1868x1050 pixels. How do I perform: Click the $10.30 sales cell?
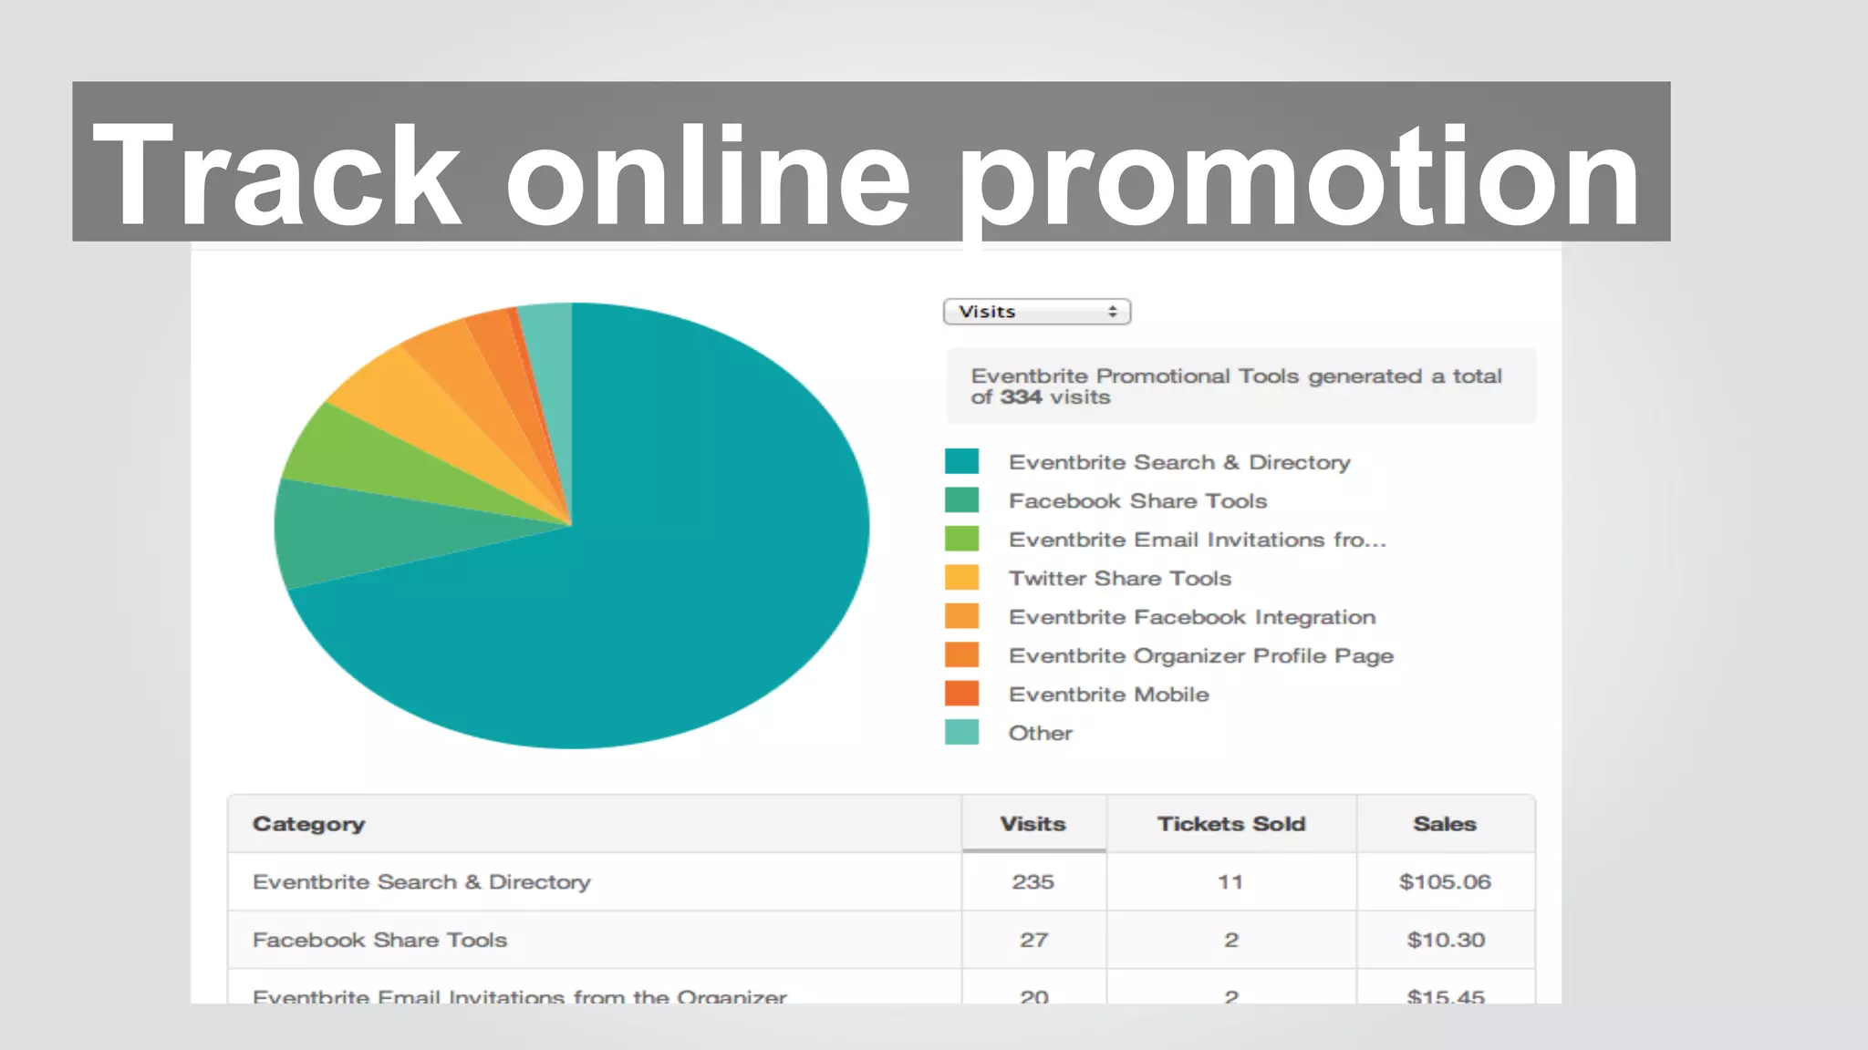1446,940
